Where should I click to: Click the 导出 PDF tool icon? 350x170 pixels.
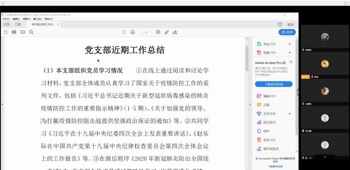[259, 44]
